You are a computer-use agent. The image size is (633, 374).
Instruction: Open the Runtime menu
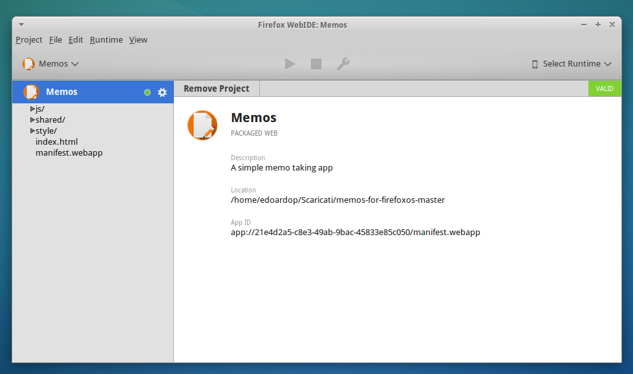[106, 40]
